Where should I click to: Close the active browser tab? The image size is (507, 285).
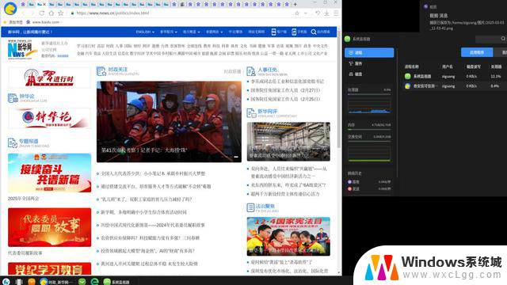pos(44,4)
